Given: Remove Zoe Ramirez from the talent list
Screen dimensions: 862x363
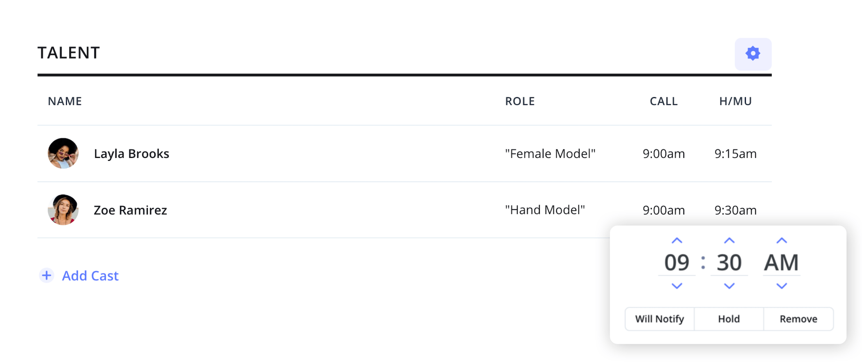Looking at the screenshot, I should click(x=798, y=319).
